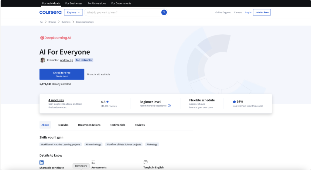311x170 pixels.
Task: Click the home icon in breadcrumb
Action: tap(41, 22)
